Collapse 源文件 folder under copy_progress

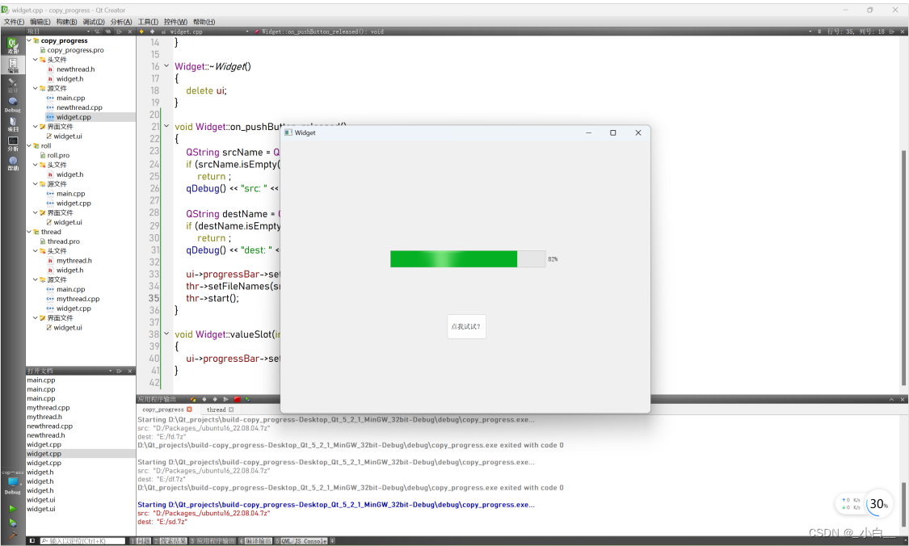(36, 88)
